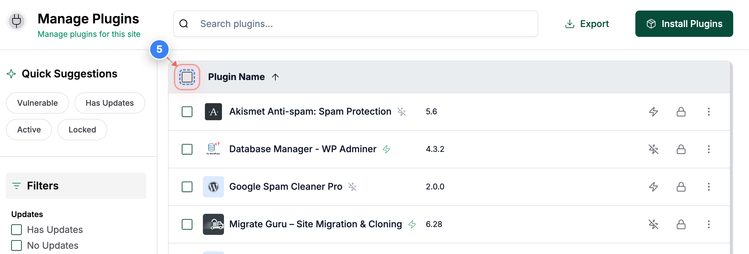Lock the Akismet plugin
Image resolution: width=749 pixels, height=254 pixels.
(x=681, y=112)
